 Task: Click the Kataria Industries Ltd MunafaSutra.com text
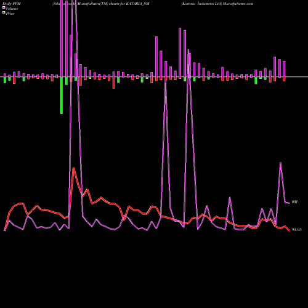(217, 4)
